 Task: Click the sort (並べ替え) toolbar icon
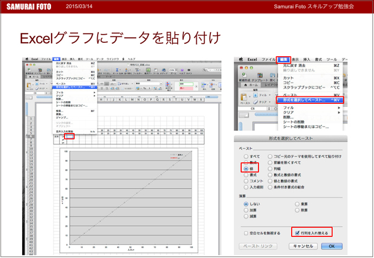(127, 70)
